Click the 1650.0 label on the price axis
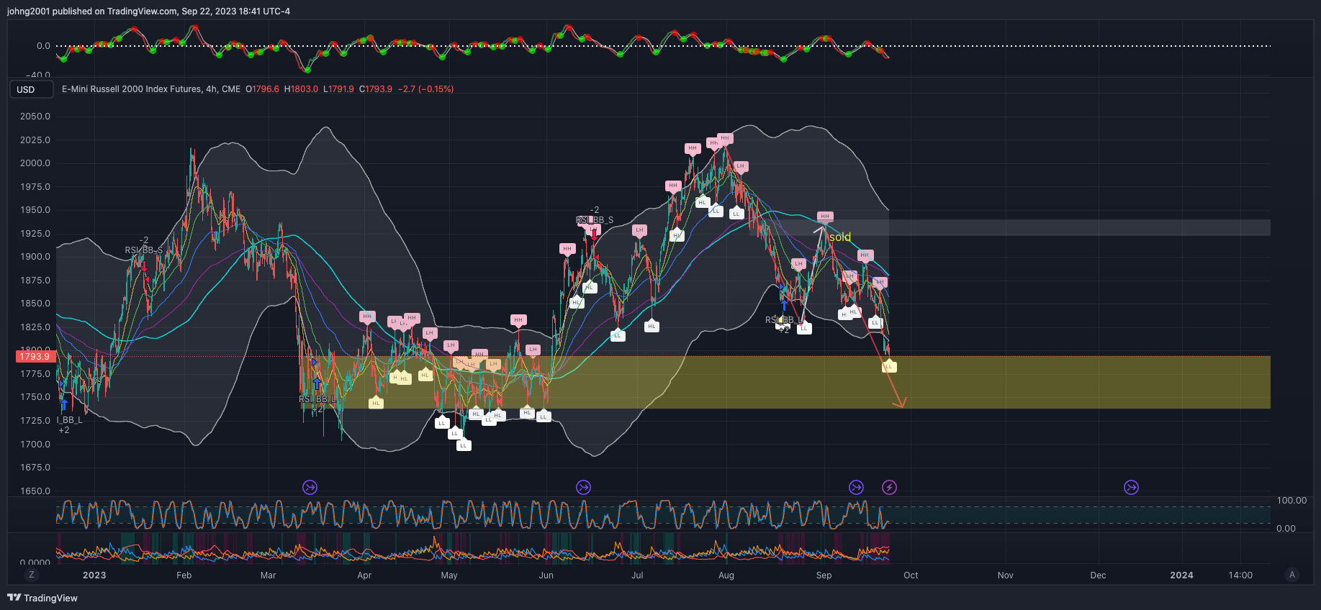This screenshot has width=1321, height=610. (35, 491)
